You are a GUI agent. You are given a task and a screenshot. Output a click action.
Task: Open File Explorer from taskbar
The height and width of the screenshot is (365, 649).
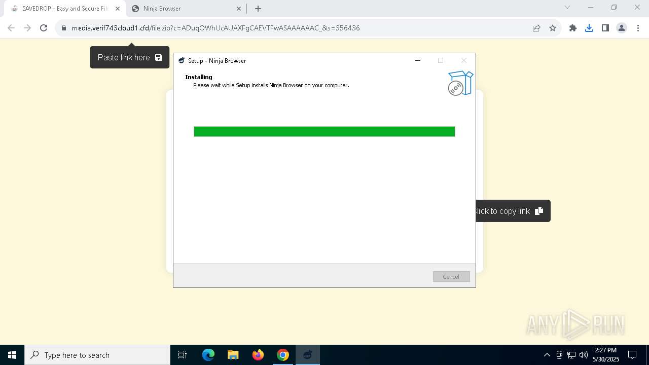(x=233, y=355)
